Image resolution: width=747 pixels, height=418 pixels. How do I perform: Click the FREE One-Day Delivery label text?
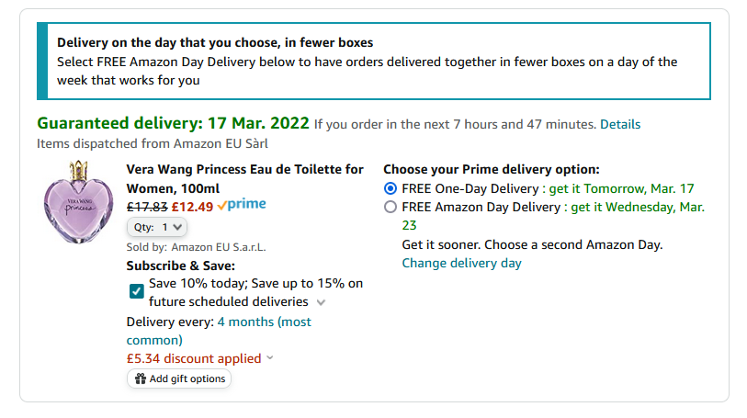point(470,188)
